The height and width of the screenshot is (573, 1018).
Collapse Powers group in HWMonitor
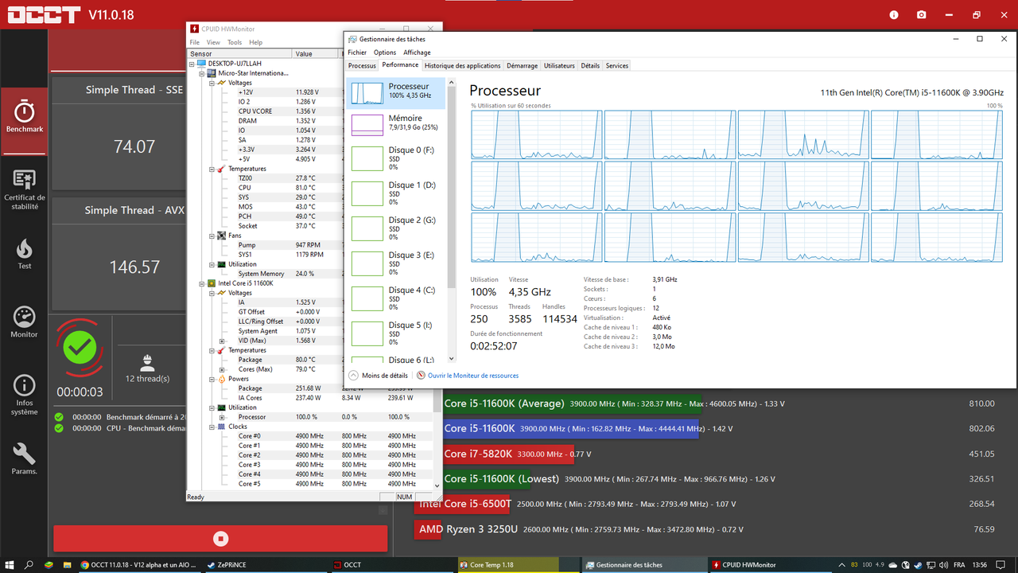[212, 379]
